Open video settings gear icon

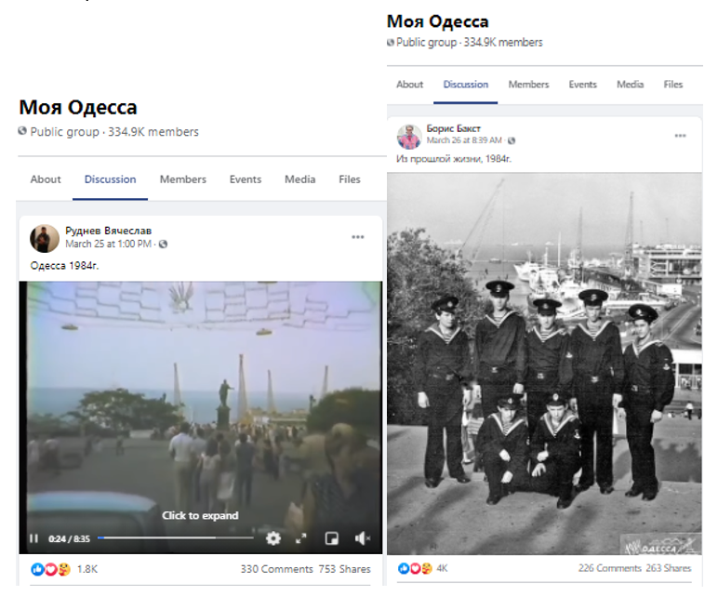coord(273,538)
